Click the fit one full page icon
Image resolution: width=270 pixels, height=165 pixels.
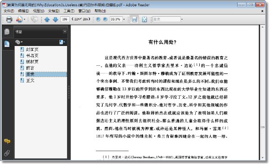[144, 19]
